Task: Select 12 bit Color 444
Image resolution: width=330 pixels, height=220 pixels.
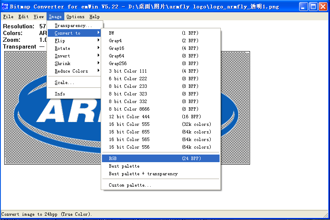Action: [161, 117]
